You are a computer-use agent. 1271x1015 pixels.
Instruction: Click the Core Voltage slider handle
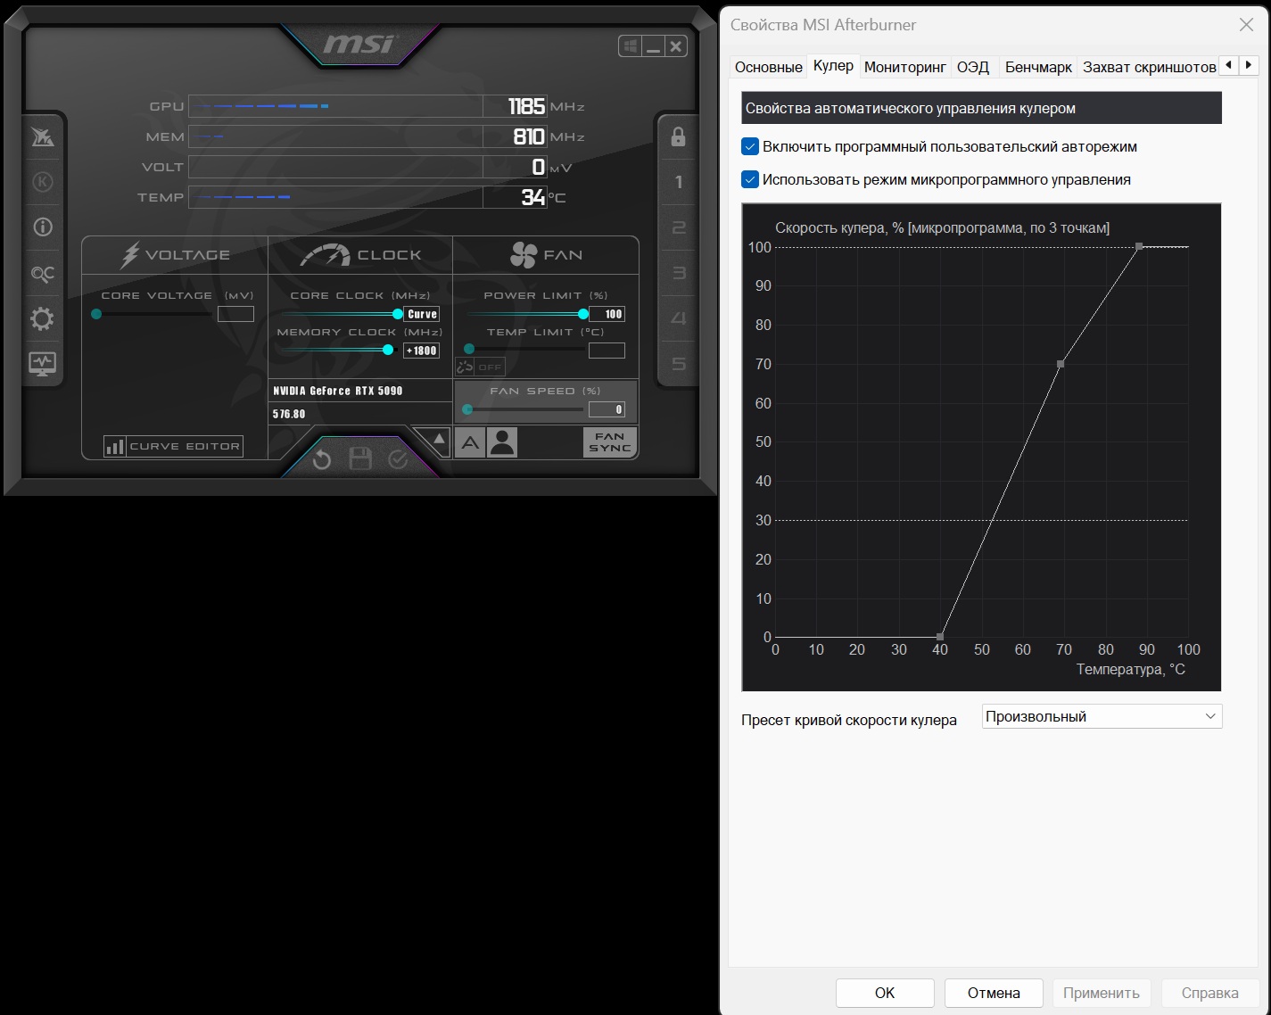pyautogui.click(x=96, y=314)
